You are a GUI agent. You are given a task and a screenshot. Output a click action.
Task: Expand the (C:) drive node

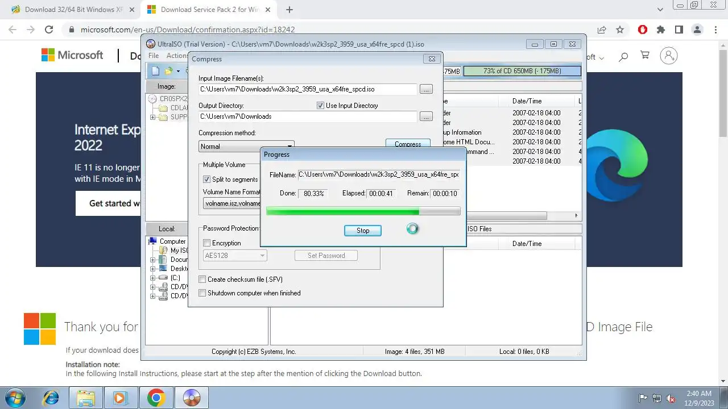152,278
